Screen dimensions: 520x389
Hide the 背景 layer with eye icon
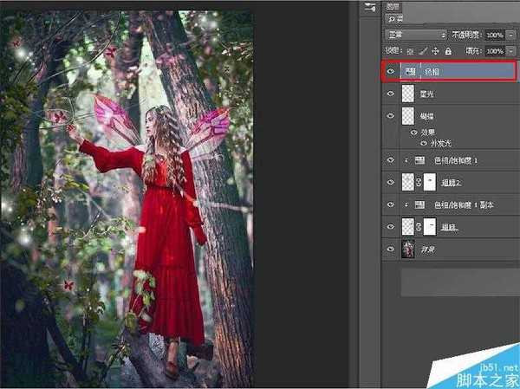coord(390,250)
